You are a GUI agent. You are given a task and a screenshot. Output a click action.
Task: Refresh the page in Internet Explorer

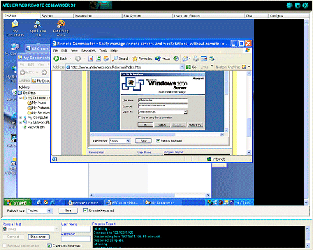pos(98,58)
